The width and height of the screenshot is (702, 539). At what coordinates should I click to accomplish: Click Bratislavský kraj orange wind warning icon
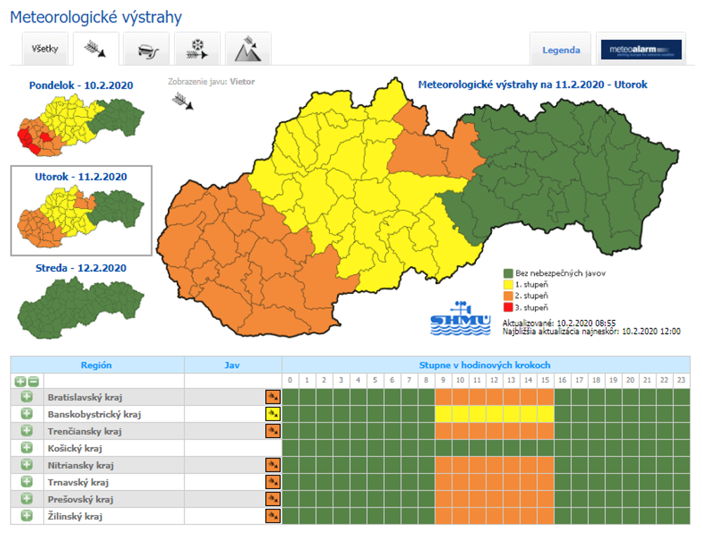[x=272, y=397]
